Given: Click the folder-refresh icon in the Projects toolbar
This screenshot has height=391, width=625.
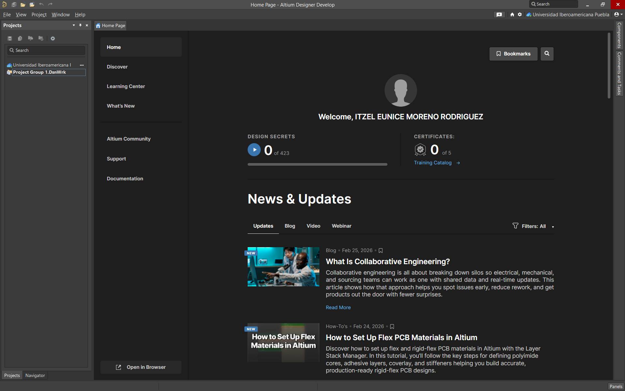Looking at the screenshot, I should pyautogui.click(x=41, y=38).
